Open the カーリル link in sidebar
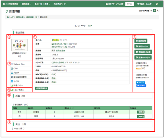164x138 pixels. (15, 81)
